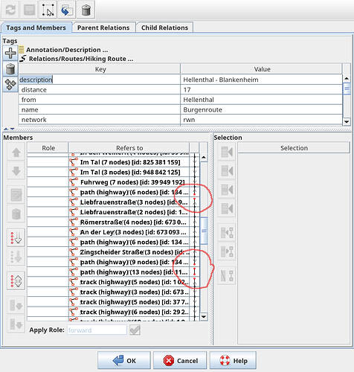
Task: Switch to Parent Relations tab
Action: pos(103,28)
